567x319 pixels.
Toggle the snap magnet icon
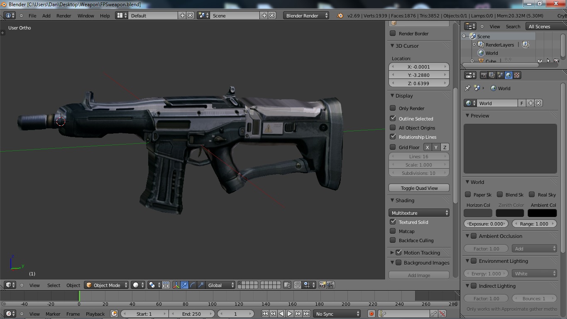(298, 285)
